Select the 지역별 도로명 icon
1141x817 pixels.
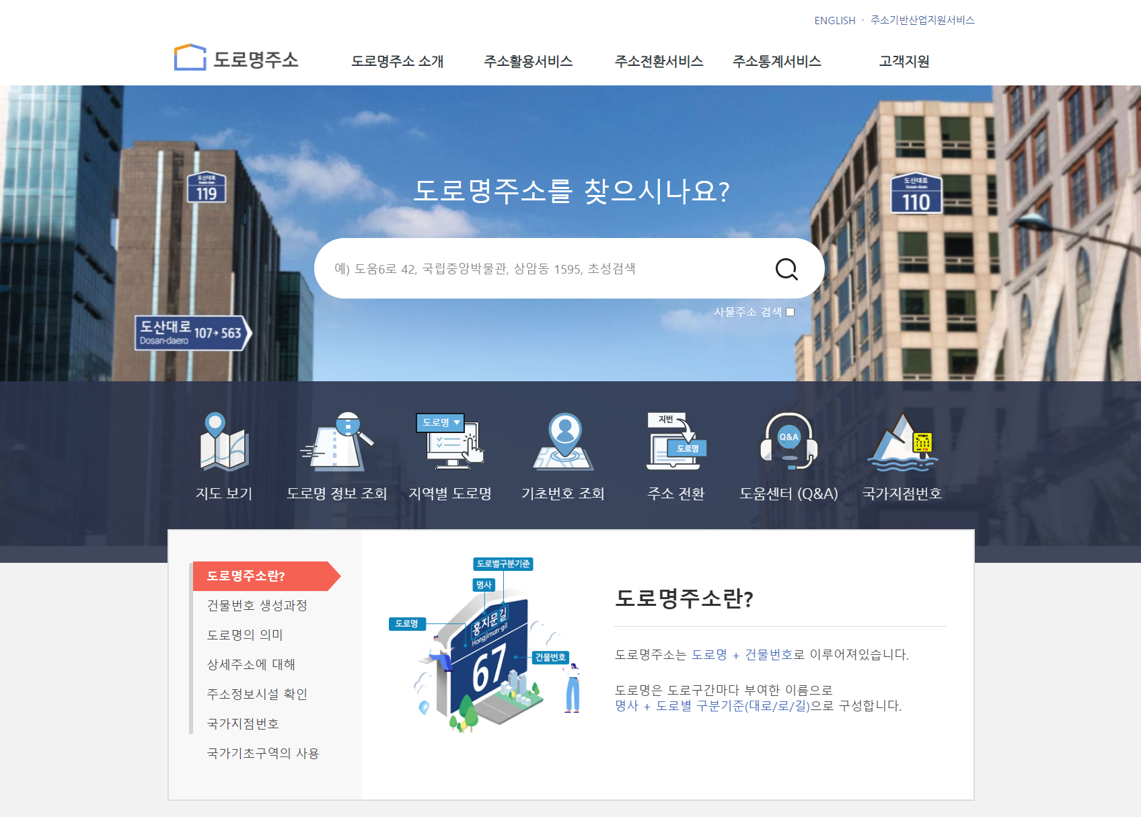coord(449,441)
